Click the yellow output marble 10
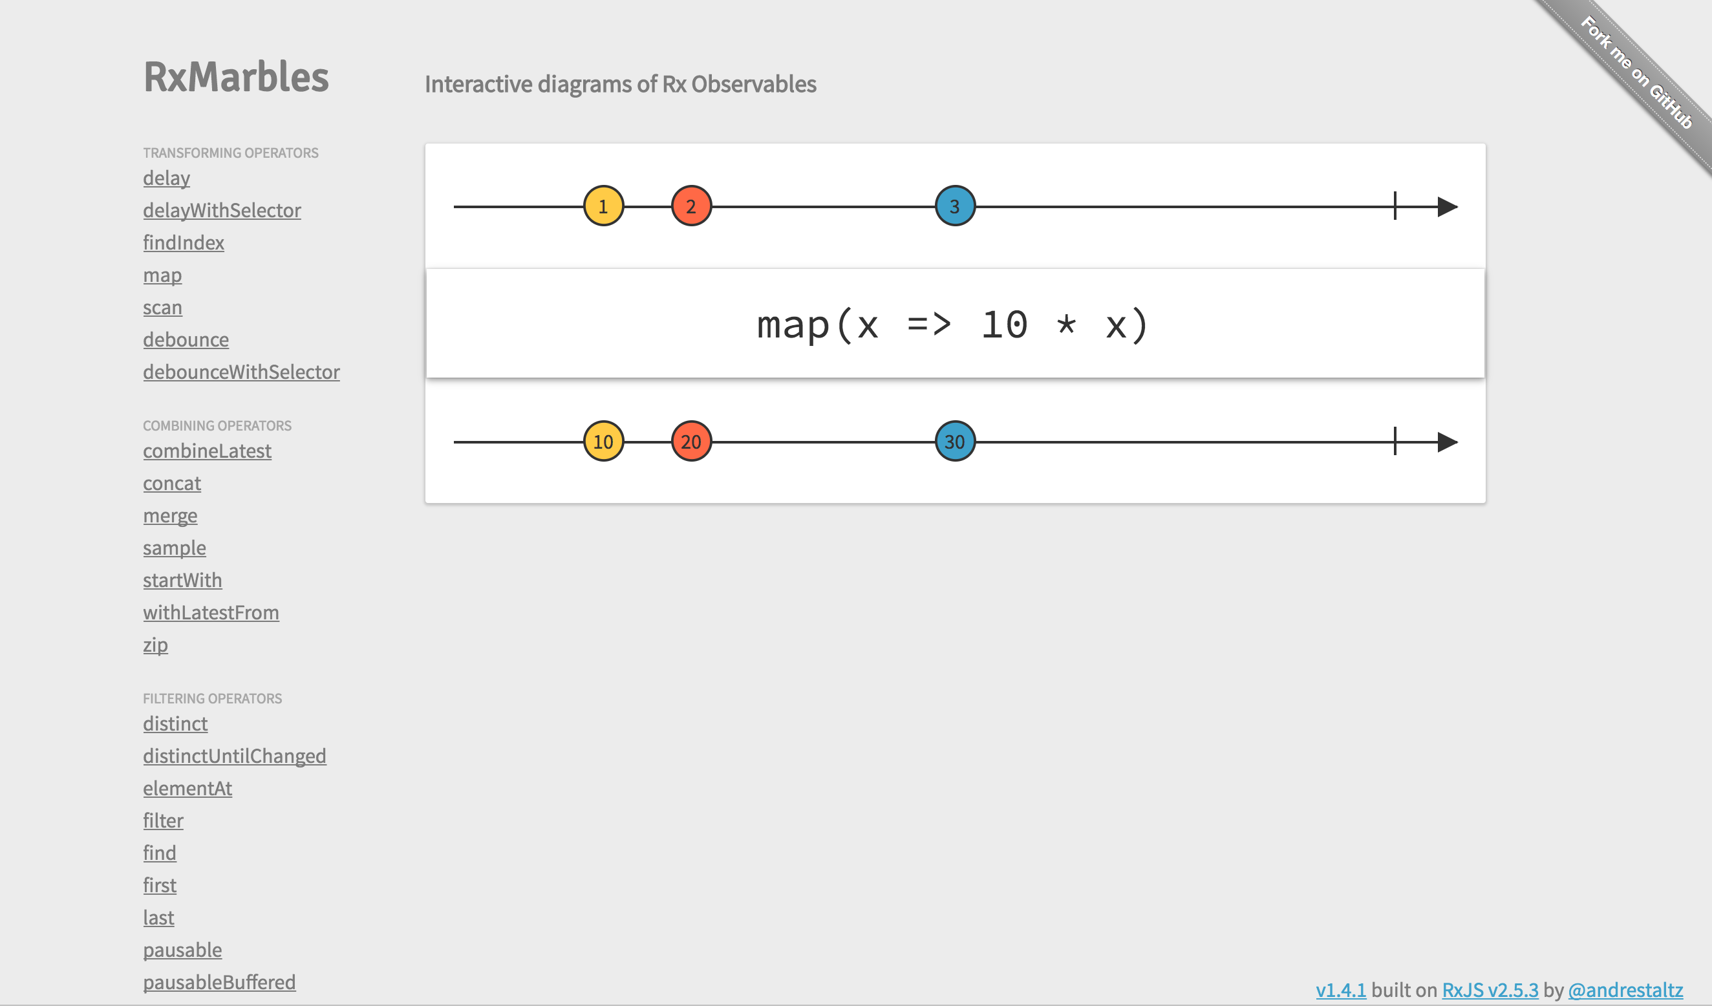Screen dimensions: 1712x1006 pyautogui.click(x=603, y=442)
